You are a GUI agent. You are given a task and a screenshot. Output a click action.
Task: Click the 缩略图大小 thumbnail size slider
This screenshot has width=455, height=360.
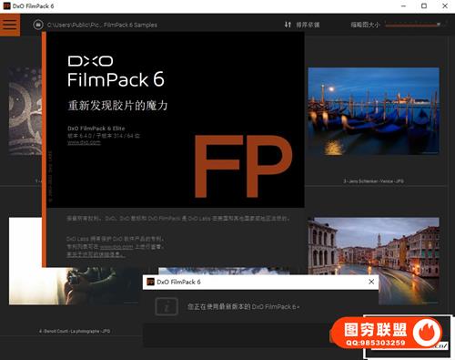point(414,25)
